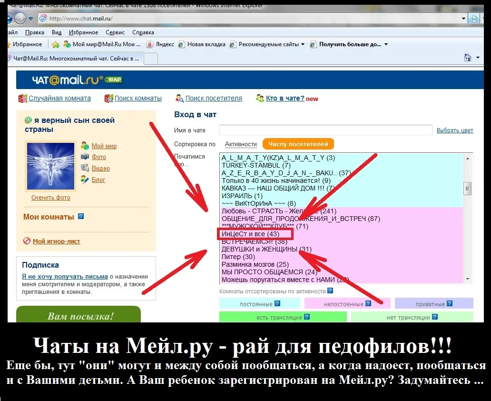
Task: Open the recent pages dropdown arrow
Action: (x=30, y=19)
